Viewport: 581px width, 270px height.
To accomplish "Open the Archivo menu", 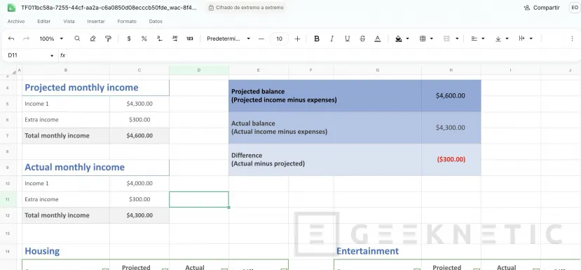I will pos(16,22).
